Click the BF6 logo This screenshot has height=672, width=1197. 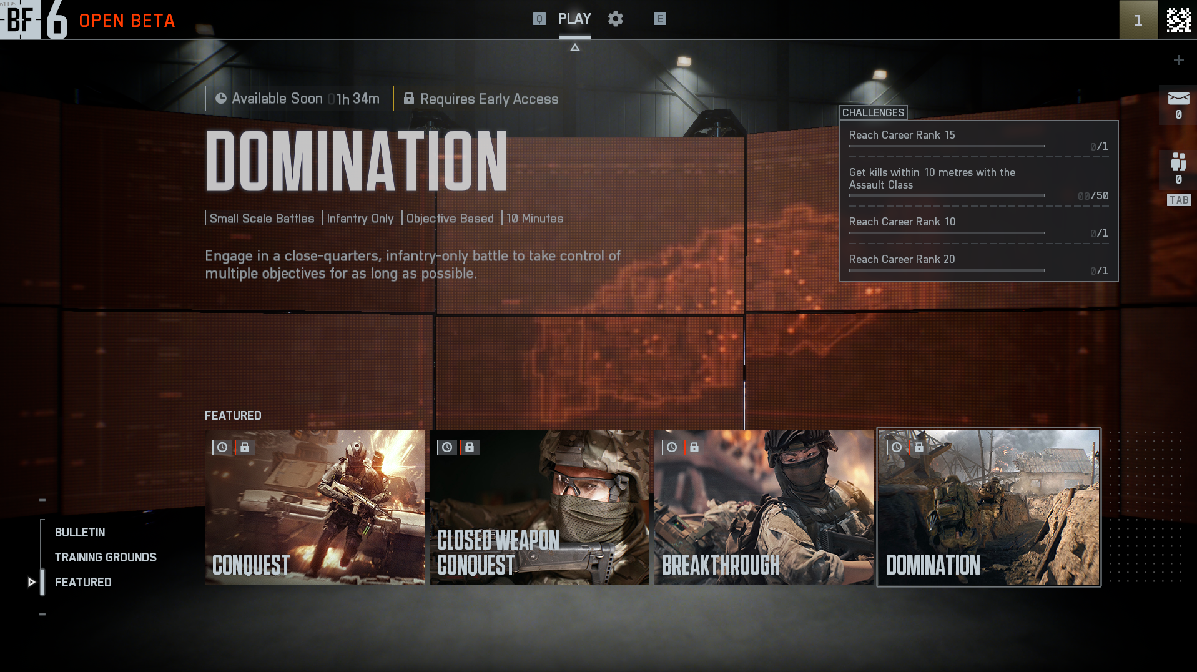click(x=34, y=20)
